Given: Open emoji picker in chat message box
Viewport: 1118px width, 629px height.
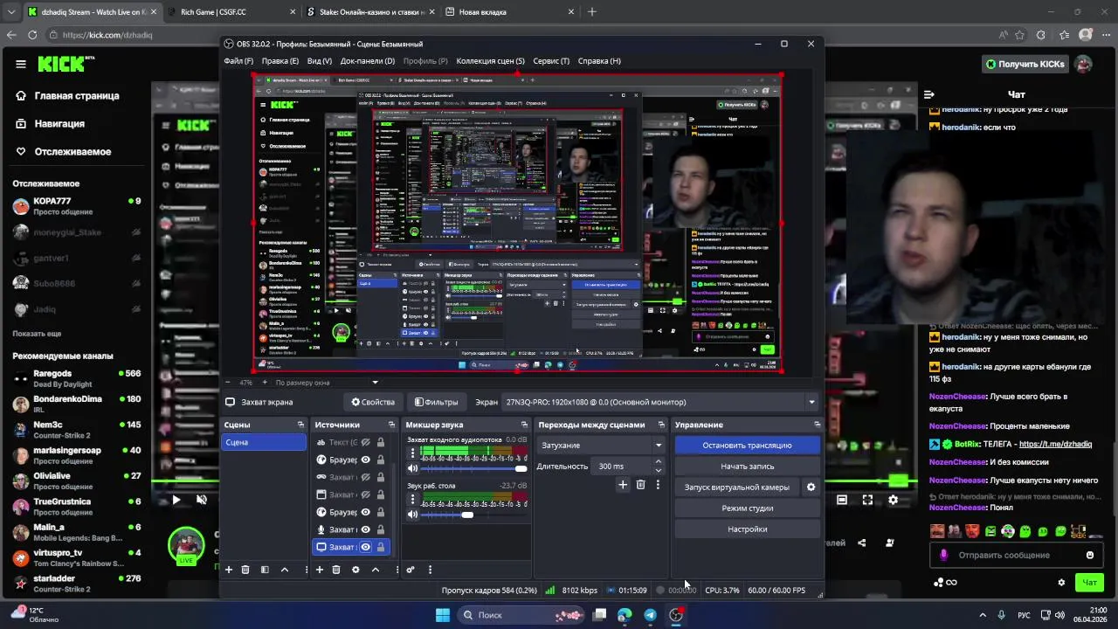Looking at the screenshot, I should tap(1090, 555).
